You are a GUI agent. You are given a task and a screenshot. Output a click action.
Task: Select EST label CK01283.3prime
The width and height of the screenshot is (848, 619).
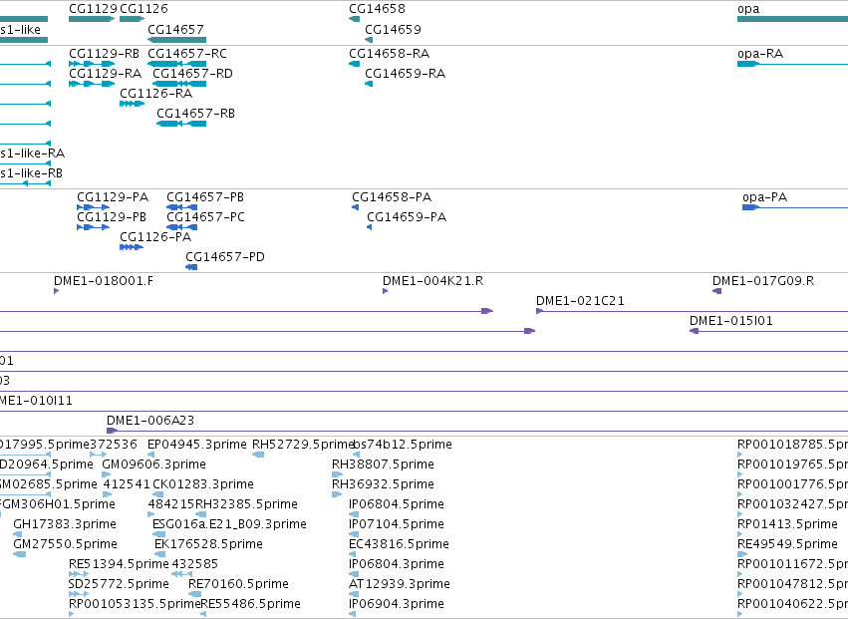[x=203, y=484]
